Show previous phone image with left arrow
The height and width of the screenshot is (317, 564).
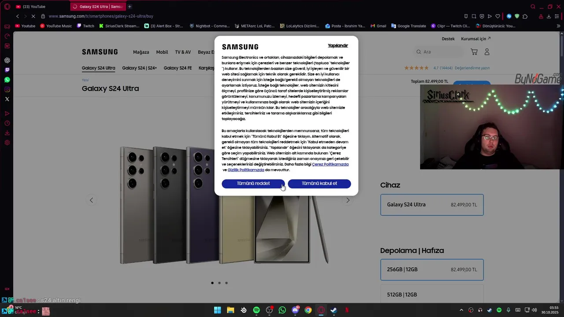coord(91,200)
